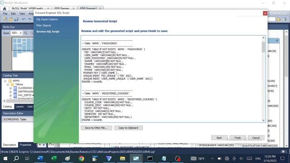The height and width of the screenshot is (163, 290).
Task: Open the View menu
Action: point(22,14)
